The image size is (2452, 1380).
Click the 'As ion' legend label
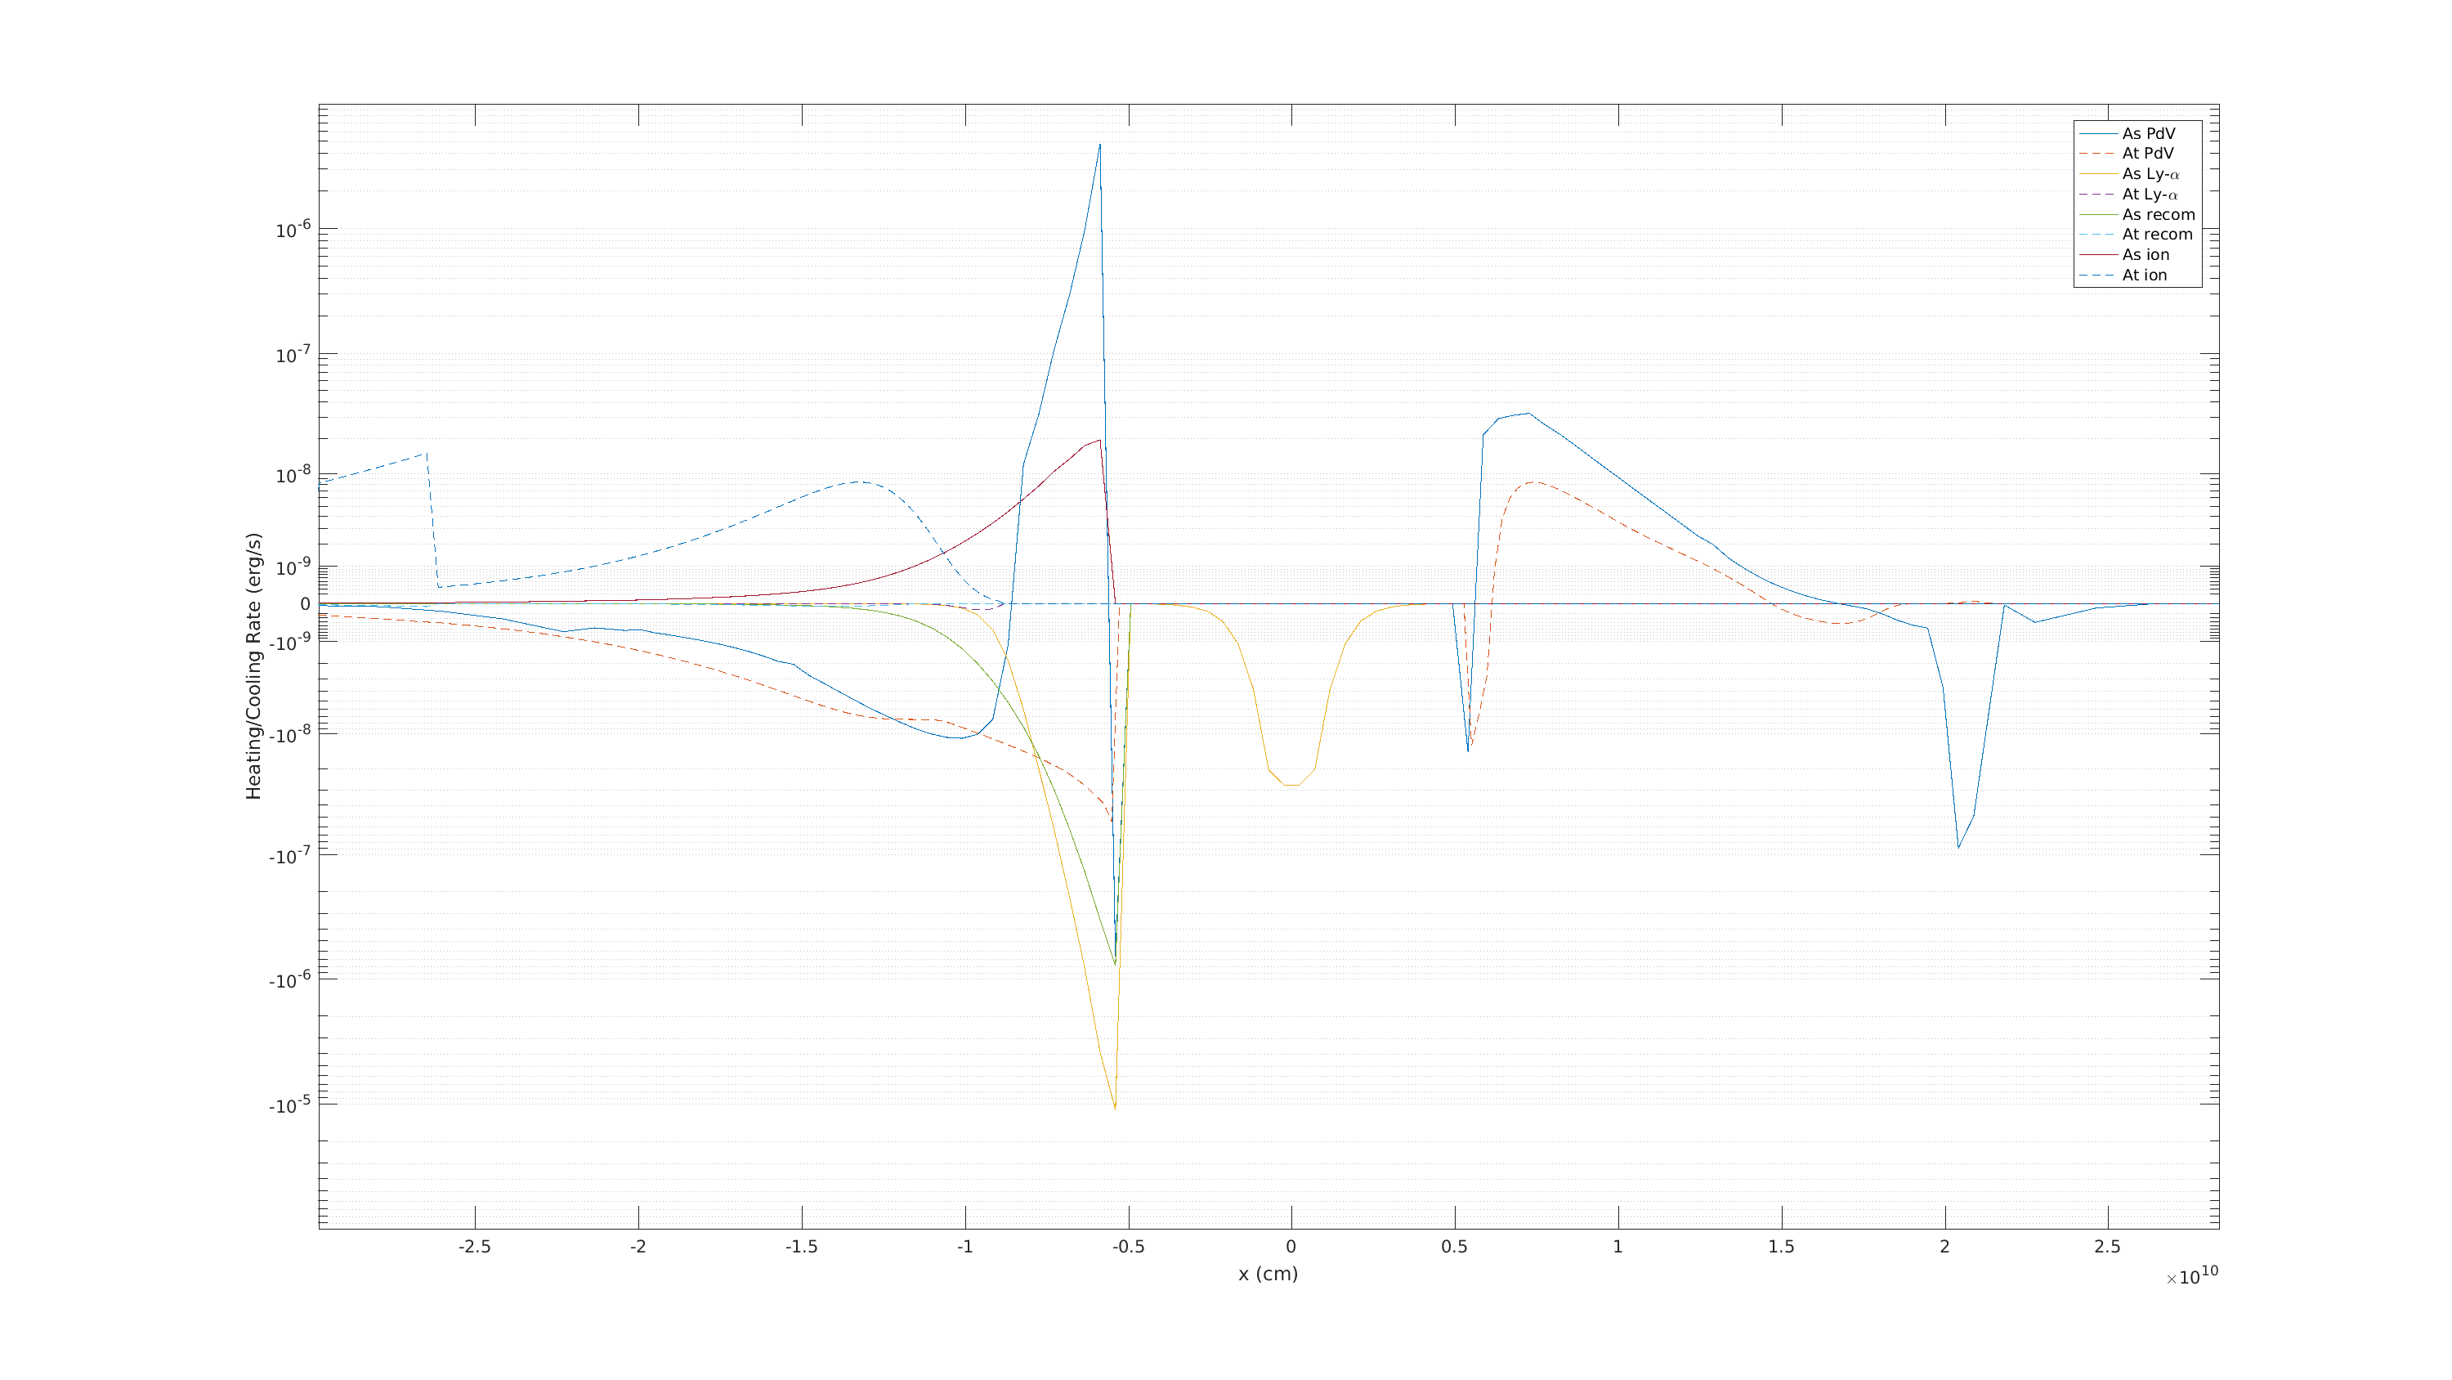(x=2145, y=254)
